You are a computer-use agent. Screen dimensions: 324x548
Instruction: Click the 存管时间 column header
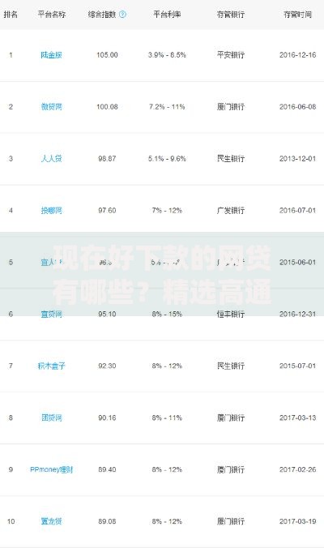tap(297, 15)
